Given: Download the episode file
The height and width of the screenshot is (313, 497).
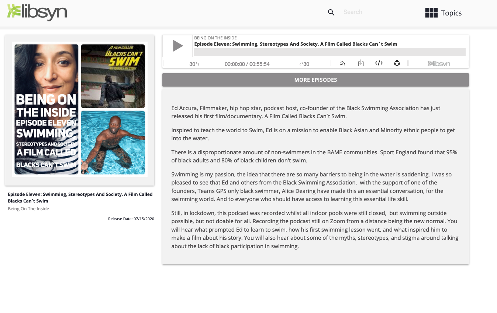Looking at the screenshot, I should [x=361, y=63].
